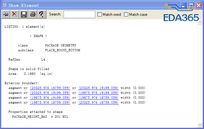Image resolution: width=204 pixels, height=129 pixels.
Task: Save the listing with the floppy disk icon
Action: [x=24, y=14]
